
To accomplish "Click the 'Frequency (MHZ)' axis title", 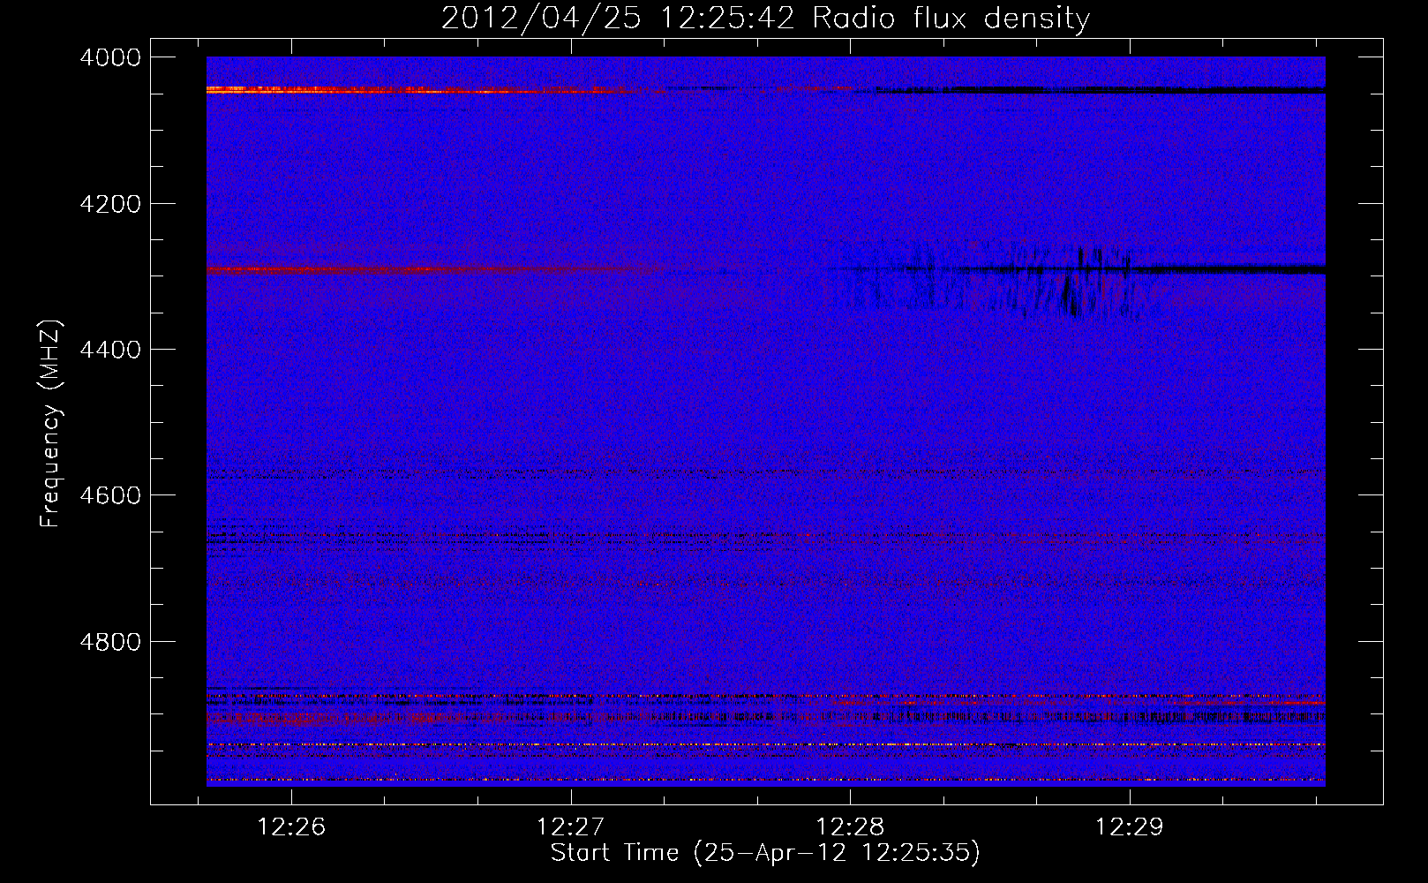I will 51,424.
